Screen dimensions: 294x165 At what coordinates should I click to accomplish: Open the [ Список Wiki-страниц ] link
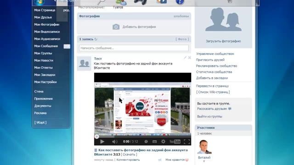click(213, 92)
